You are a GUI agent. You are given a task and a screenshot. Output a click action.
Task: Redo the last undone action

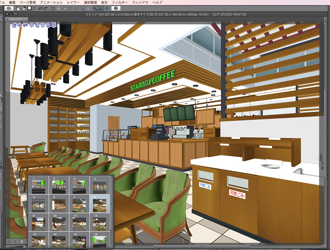pyautogui.click(x=46, y=9)
